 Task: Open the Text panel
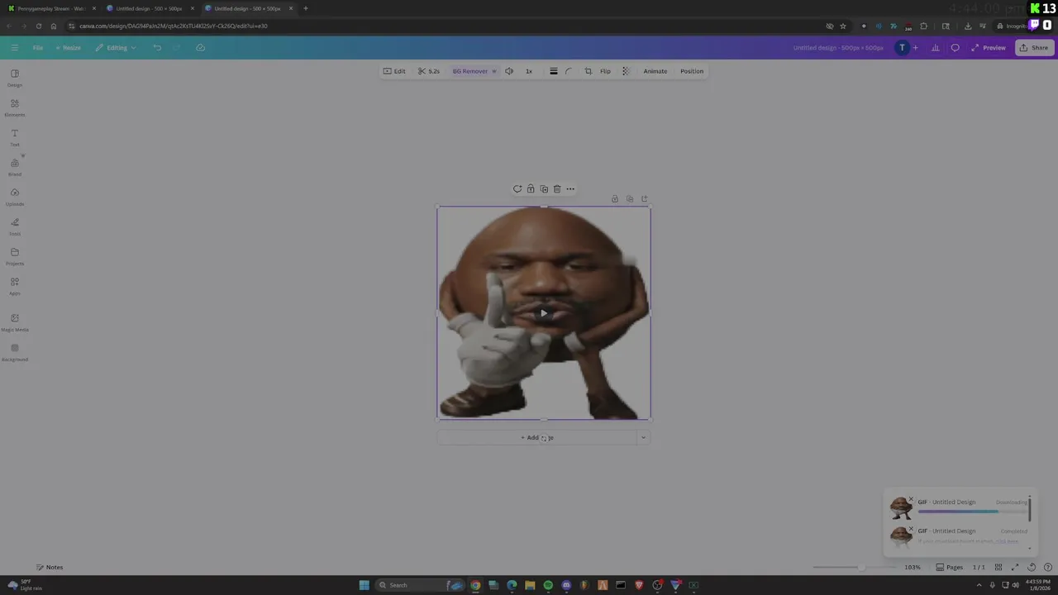(15, 137)
